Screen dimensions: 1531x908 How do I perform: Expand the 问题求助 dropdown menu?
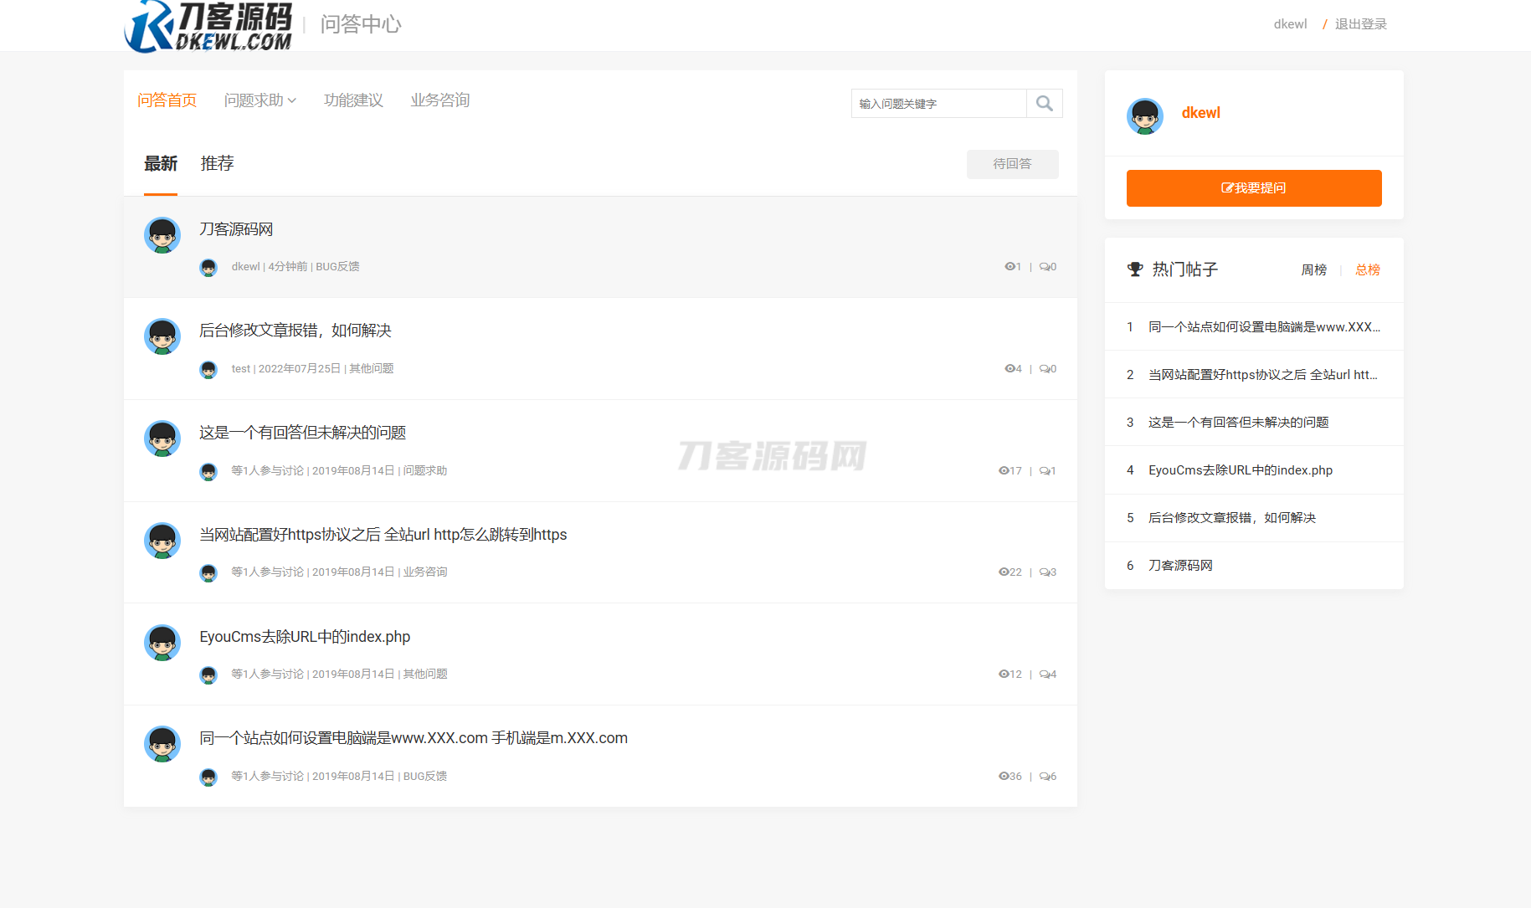259,100
